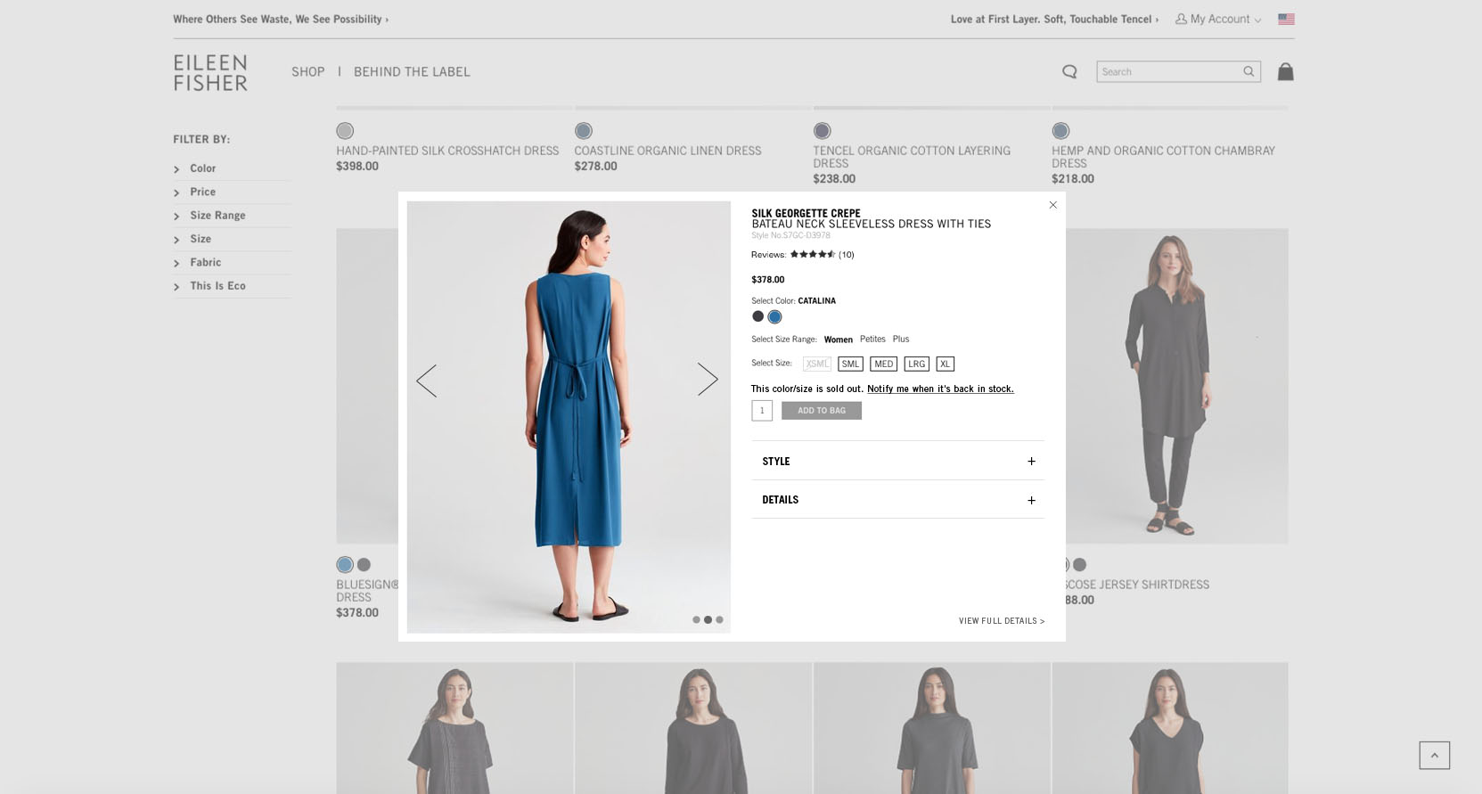The height and width of the screenshot is (794, 1482).
Task: Open the My Account dropdown
Action: (x=1218, y=19)
